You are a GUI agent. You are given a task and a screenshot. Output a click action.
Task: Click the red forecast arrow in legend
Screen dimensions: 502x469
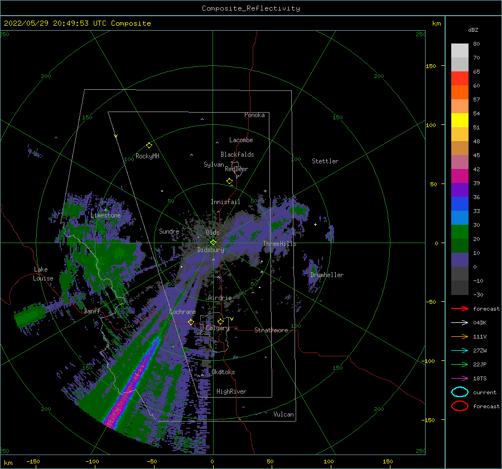pos(460,308)
